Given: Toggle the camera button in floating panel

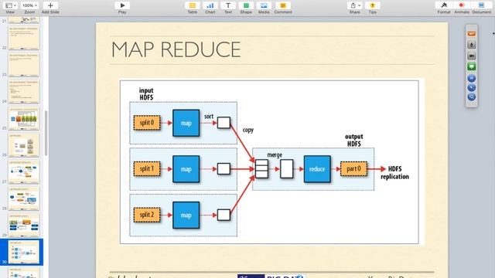Looking at the screenshot, I should 472,56.
